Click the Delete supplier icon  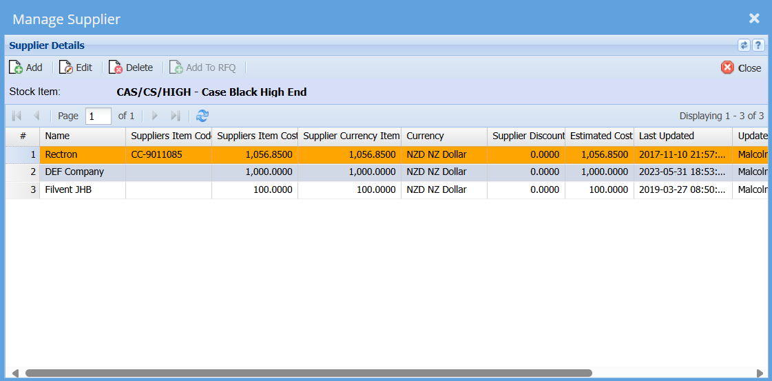coord(116,68)
